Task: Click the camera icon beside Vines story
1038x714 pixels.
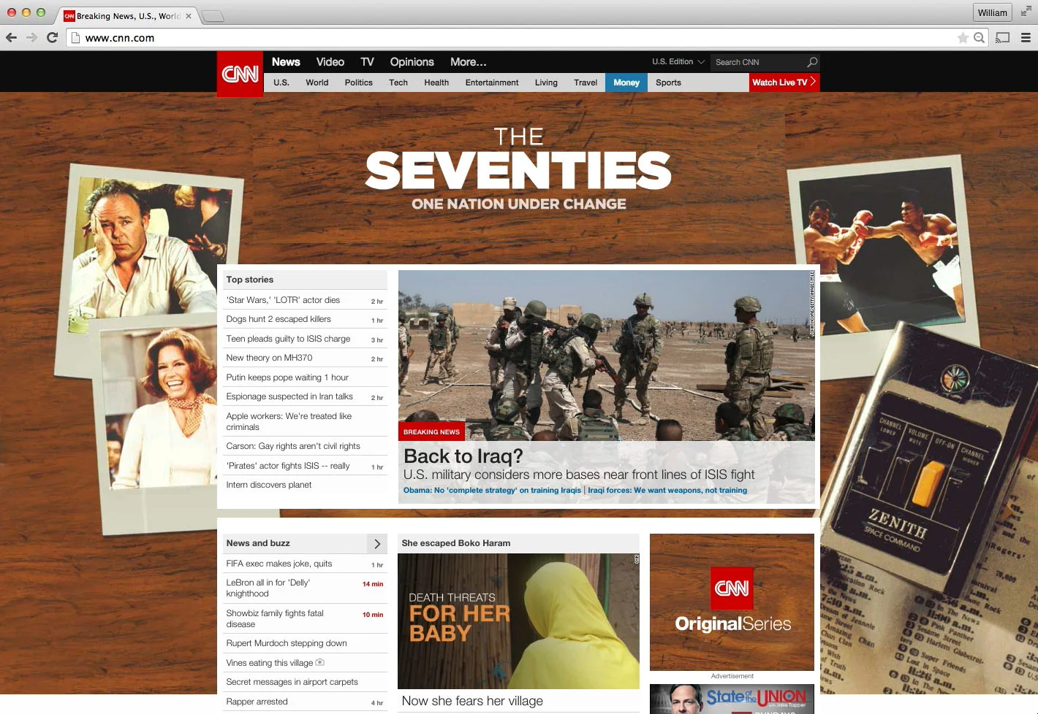Action: pos(319,662)
